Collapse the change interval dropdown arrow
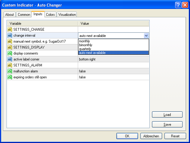Screen dimensions: 190x143 pos(146,36)
